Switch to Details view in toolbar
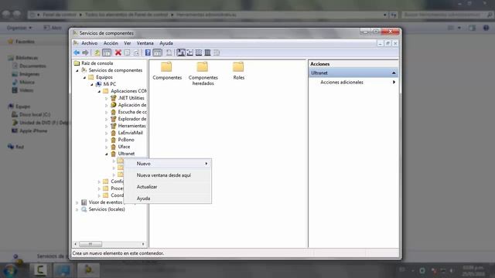The width and height of the screenshot is (495, 278). [x=207, y=53]
